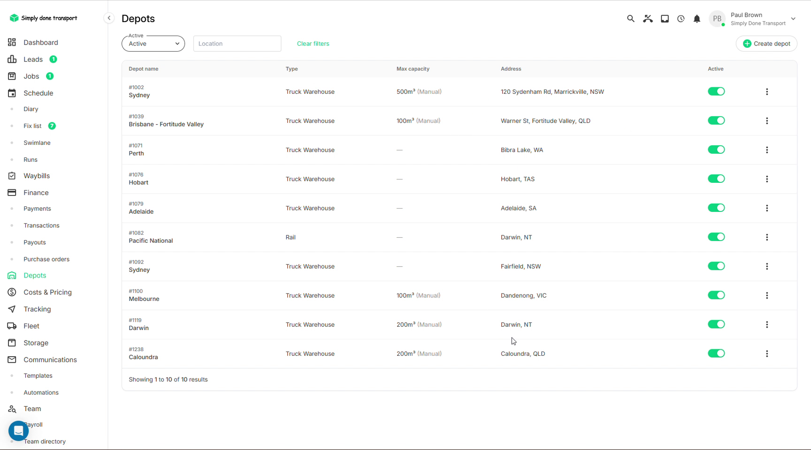The image size is (811, 450).
Task: Click the Costs & Pricing dollar icon
Action: coord(12,292)
